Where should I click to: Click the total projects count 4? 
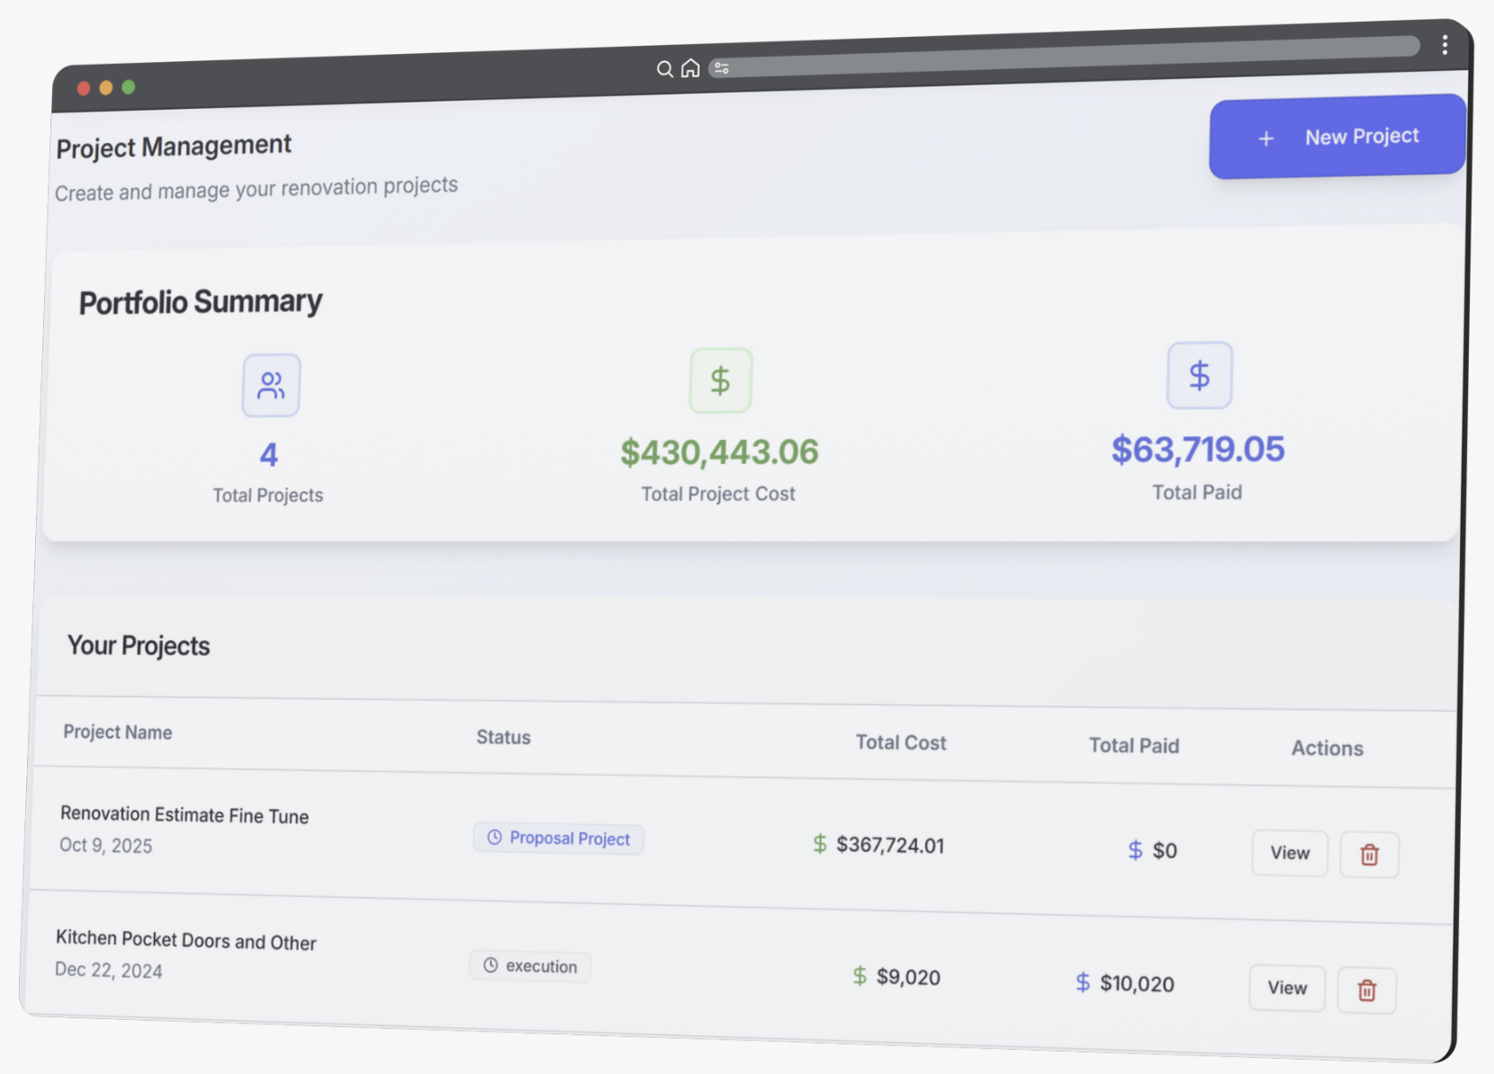268,455
